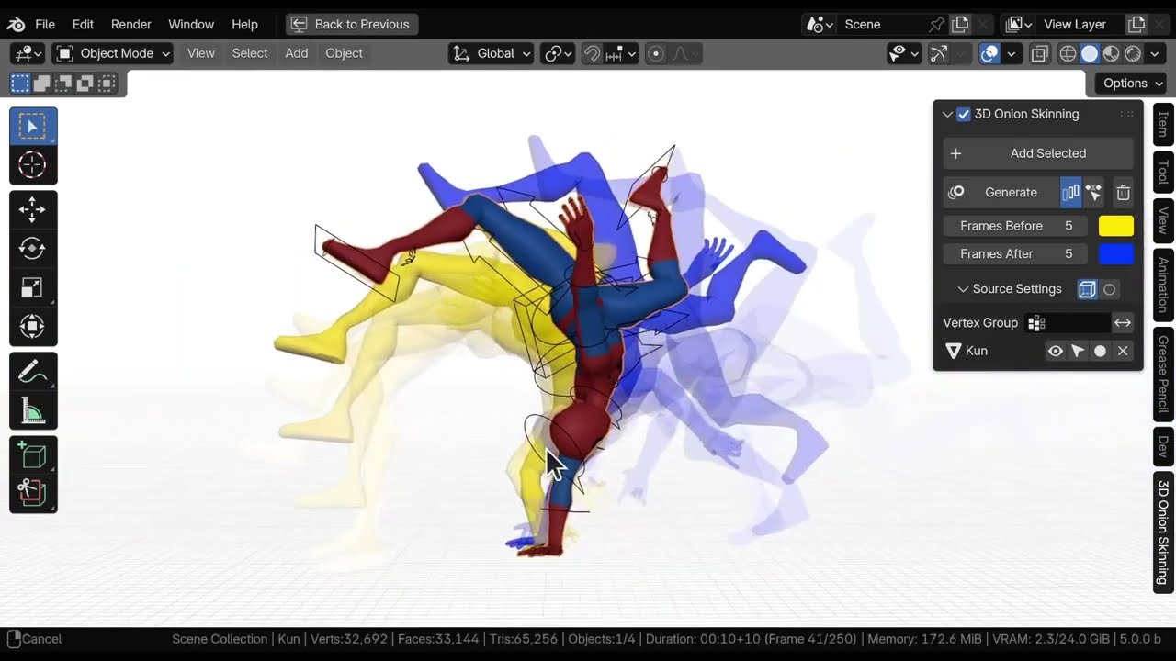Click the new scene copy icon
The height and width of the screenshot is (661, 1176).
click(960, 25)
